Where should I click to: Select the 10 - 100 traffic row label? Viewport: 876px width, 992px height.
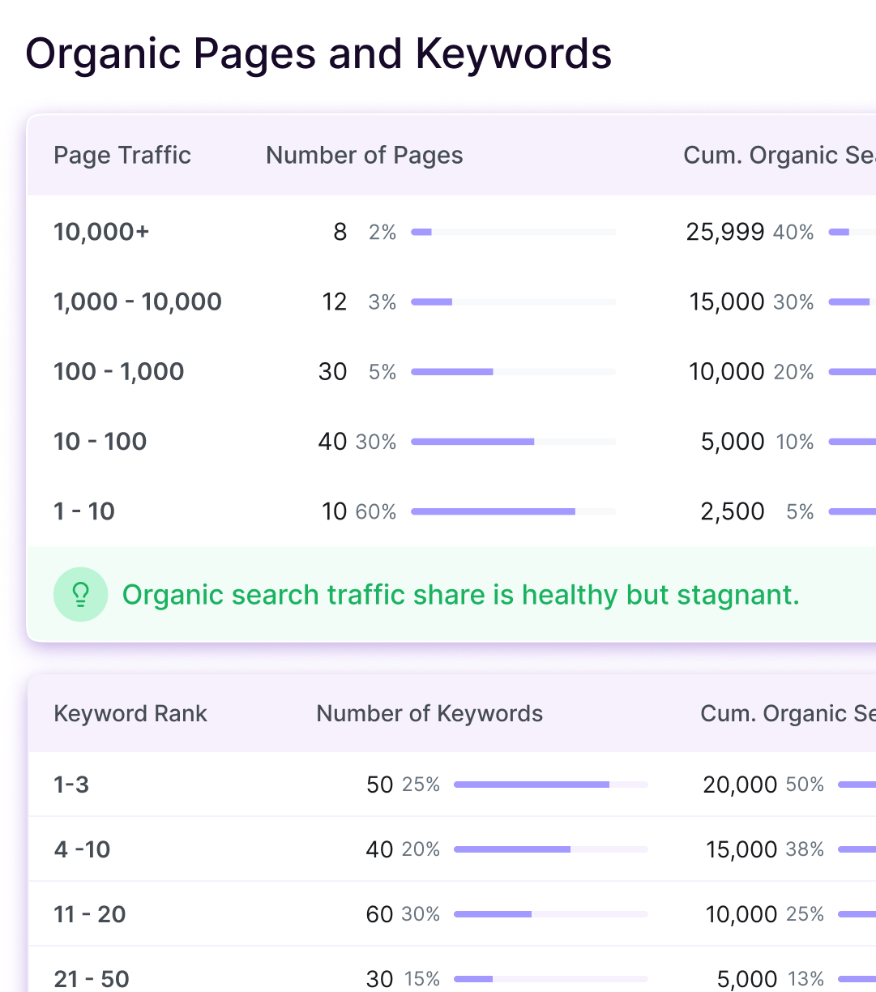100,442
